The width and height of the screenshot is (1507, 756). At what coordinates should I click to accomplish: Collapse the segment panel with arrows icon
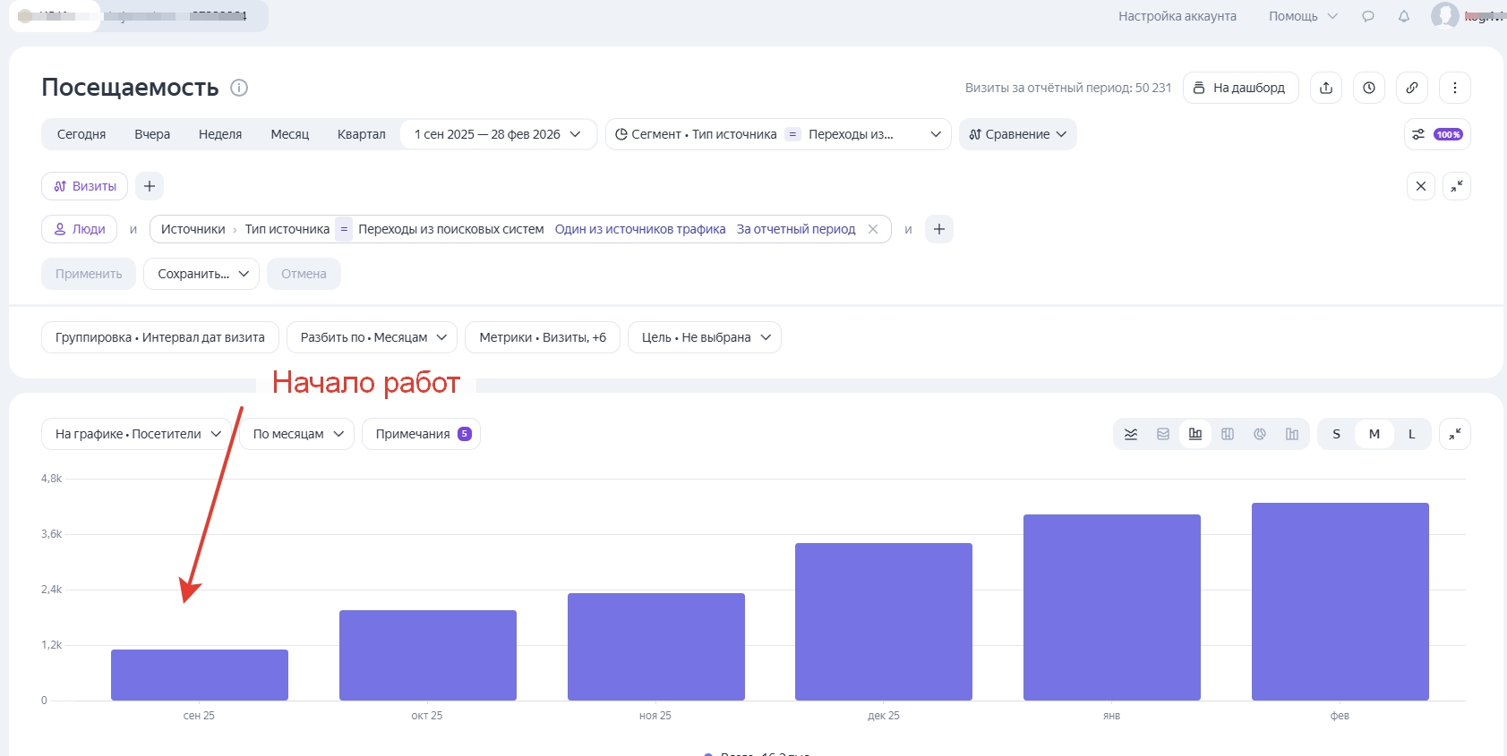(x=1457, y=186)
